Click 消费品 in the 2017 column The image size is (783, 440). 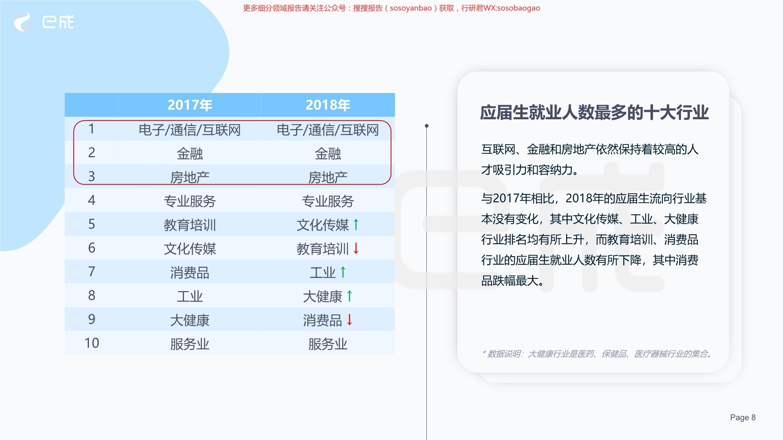(x=190, y=273)
